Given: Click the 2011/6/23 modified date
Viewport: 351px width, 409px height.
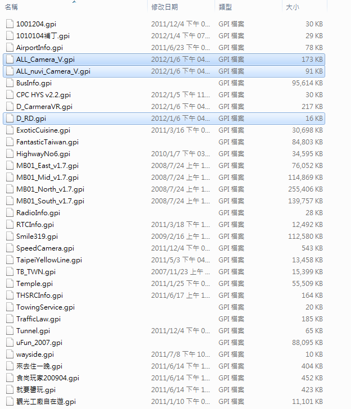Looking at the screenshot, I should 180,47.
